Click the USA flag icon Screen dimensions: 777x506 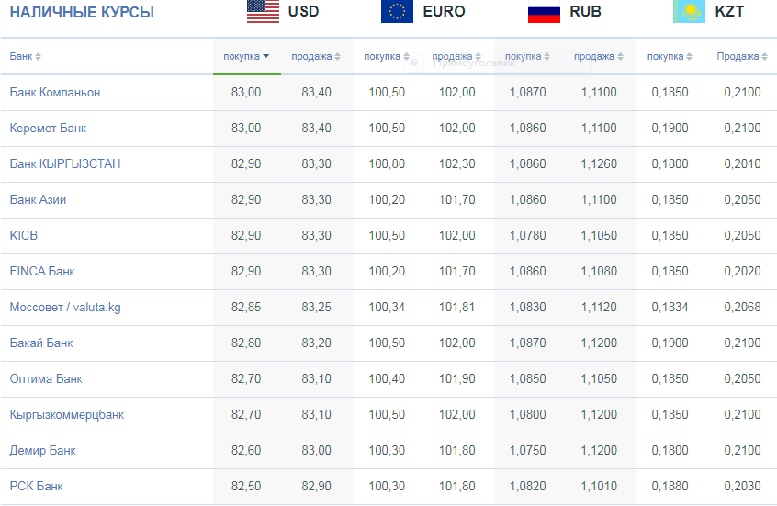tap(263, 11)
